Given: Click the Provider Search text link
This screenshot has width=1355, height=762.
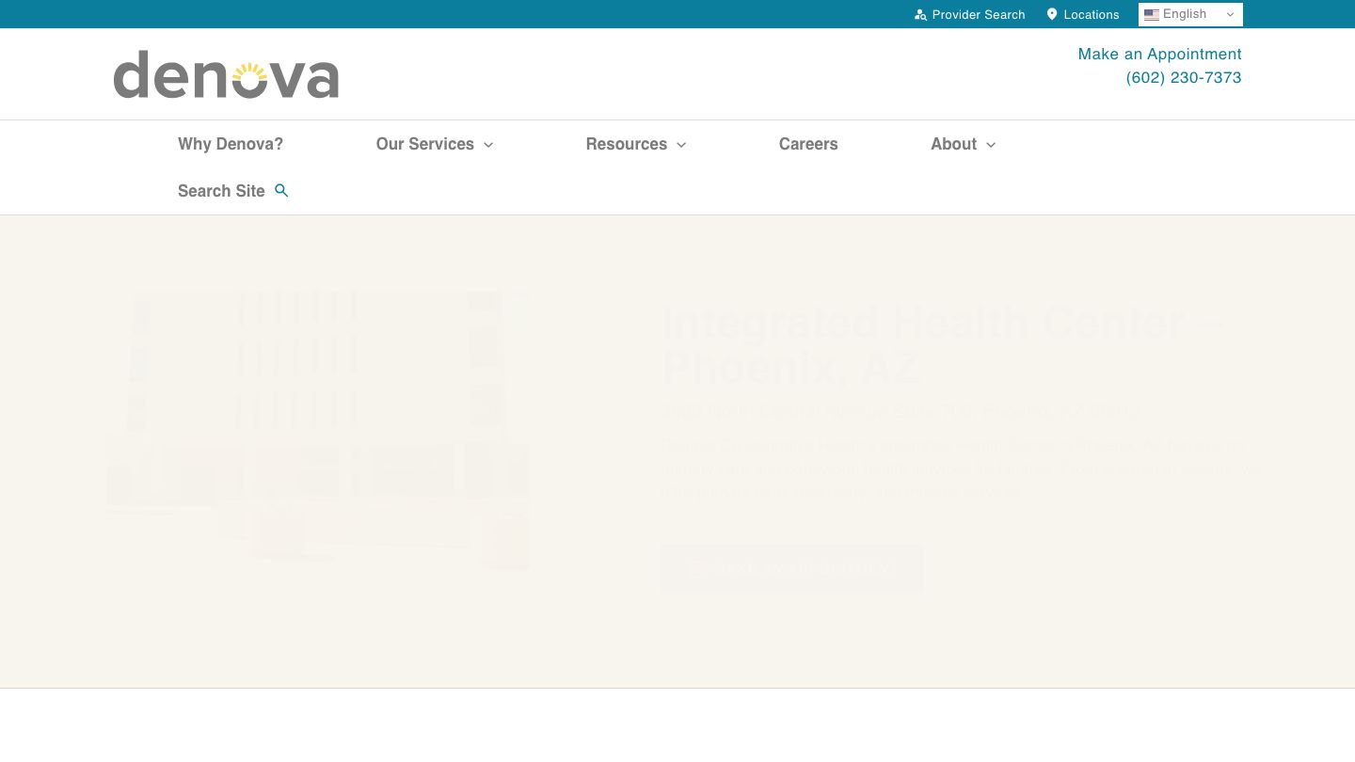Looking at the screenshot, I should 979,14.
